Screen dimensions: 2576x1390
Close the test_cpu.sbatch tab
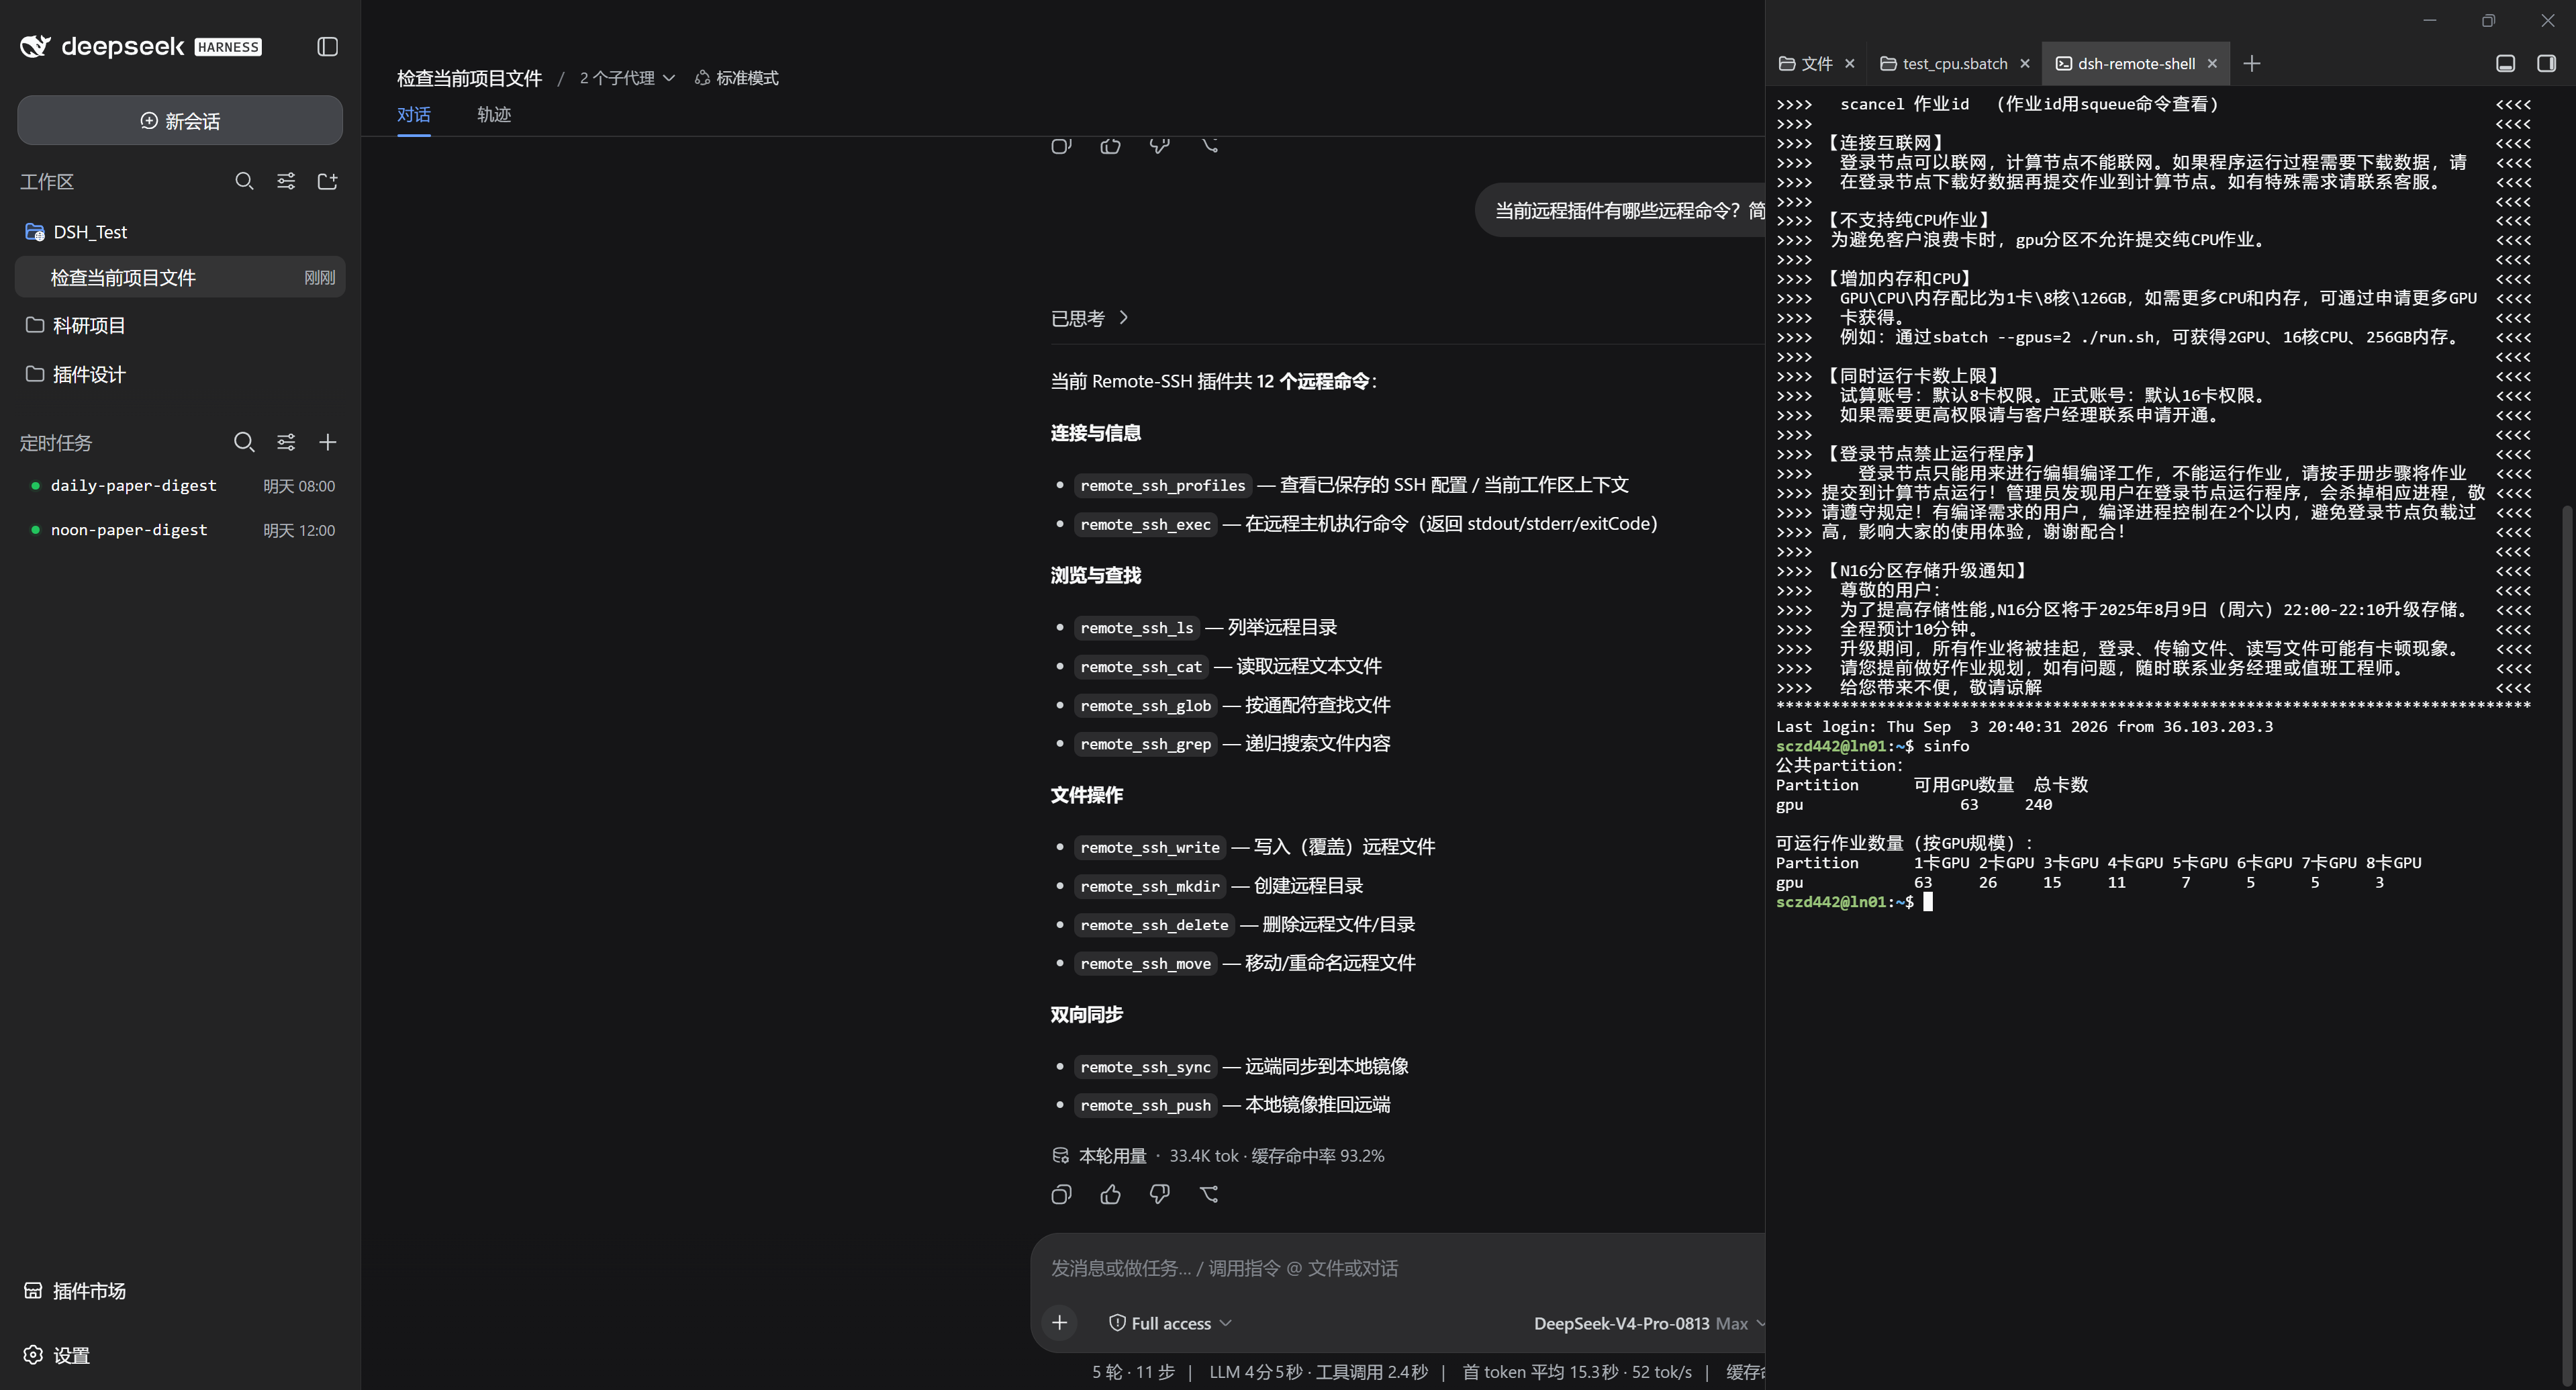(x=2025, y=64)
